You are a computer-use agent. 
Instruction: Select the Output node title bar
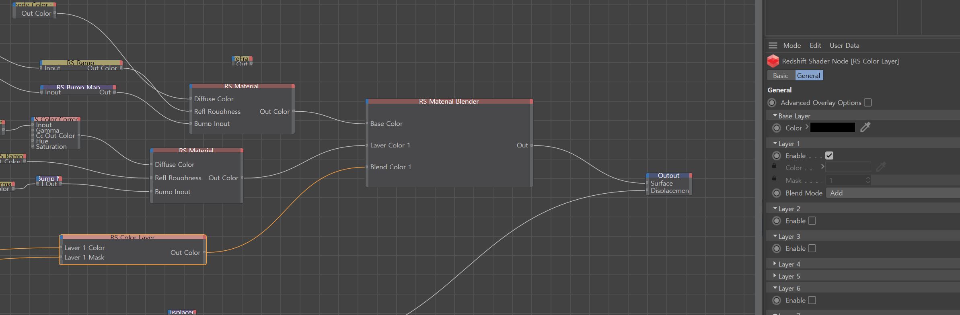pos(669,176)
